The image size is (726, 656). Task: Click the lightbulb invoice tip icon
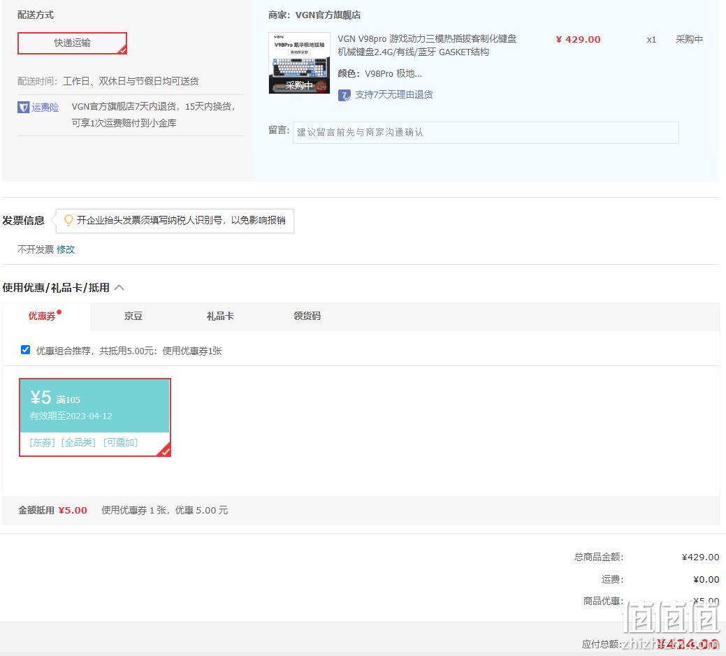[x=68, y=220]
